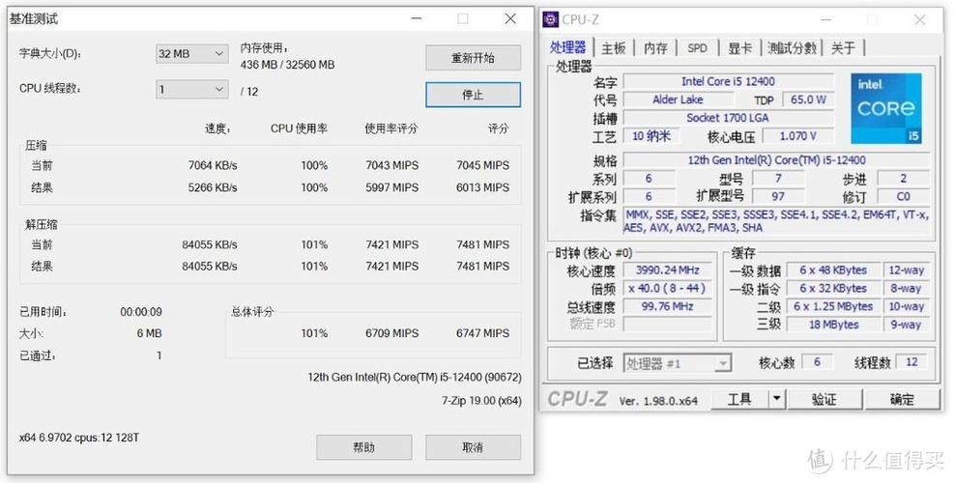Click the 确定 OK button in CPU-Z

coord(902,399)
